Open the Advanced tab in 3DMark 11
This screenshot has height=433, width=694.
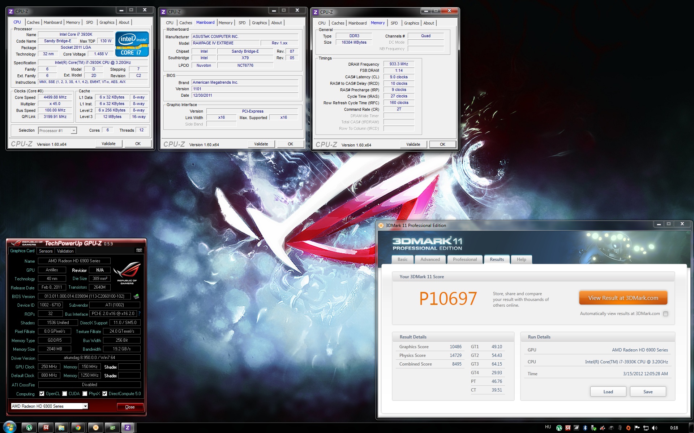[430, 259]
